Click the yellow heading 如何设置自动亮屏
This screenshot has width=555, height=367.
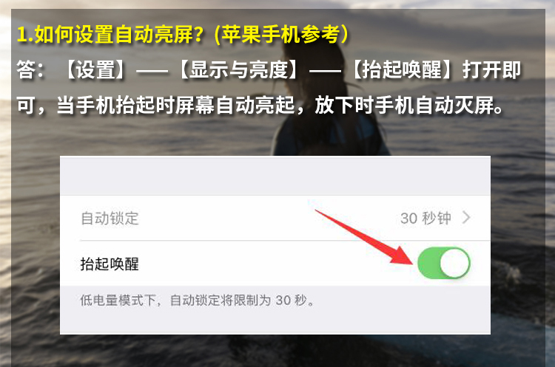[x=110, y=34]
